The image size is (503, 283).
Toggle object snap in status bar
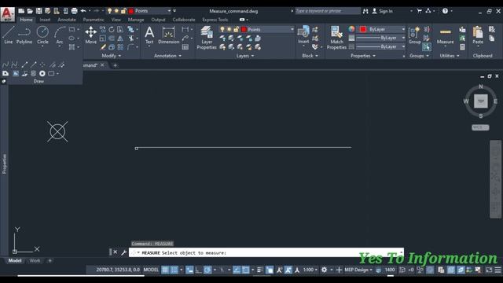point(246,270)
